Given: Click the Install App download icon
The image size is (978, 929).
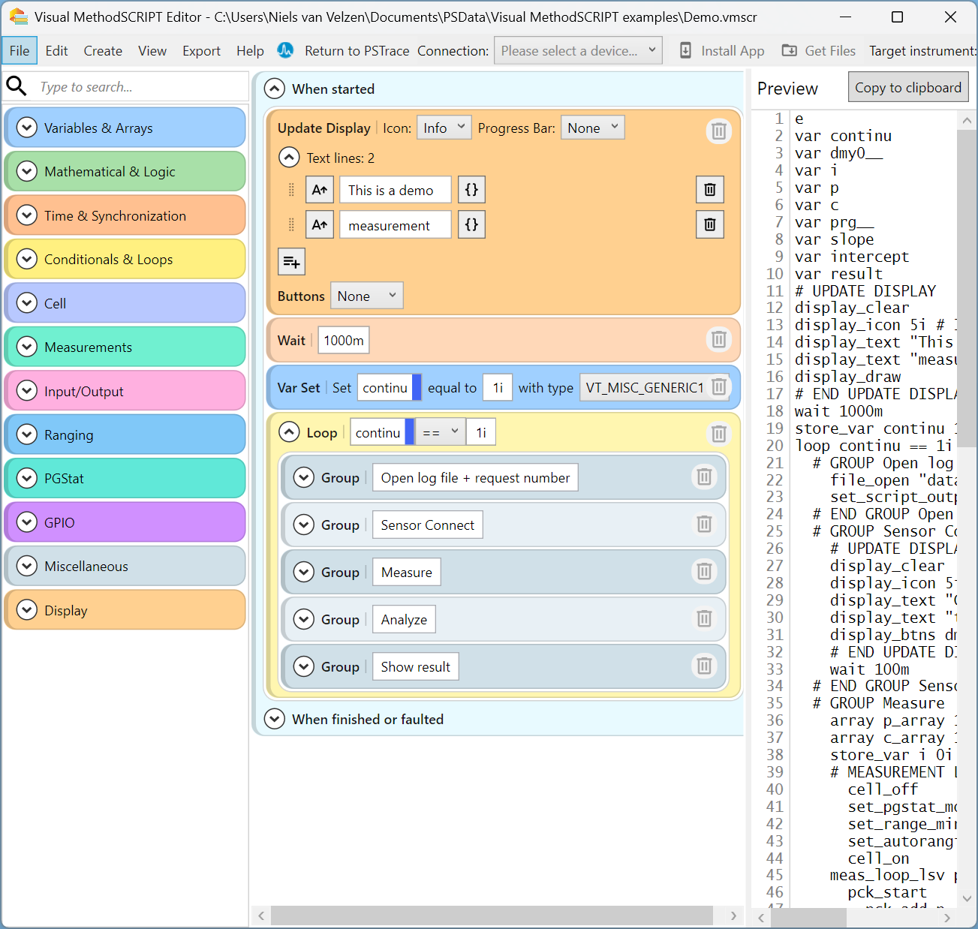Looking at the screenshot, I should 685,50.
